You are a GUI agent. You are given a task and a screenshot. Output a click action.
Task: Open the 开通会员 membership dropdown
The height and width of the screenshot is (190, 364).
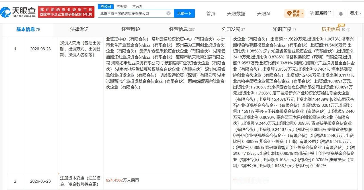pyautogui.click(x=295, y=13)
